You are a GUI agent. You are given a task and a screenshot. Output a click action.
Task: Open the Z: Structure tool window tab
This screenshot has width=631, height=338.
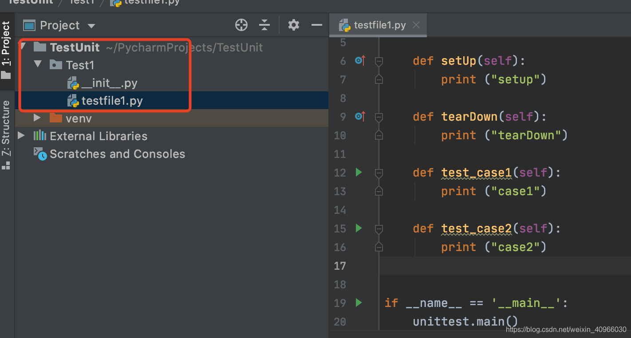tap(6, 134)
